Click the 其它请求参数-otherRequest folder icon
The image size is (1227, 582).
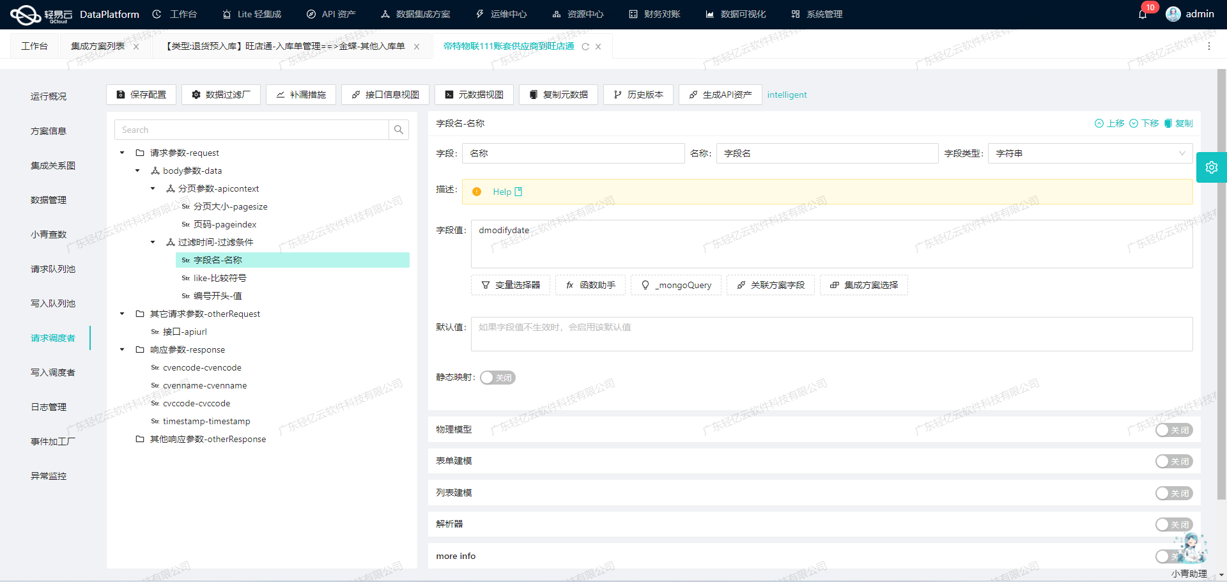tap(140, 314)
